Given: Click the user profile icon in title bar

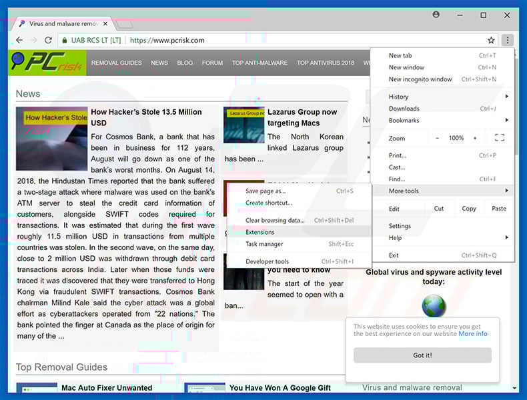Looking at the screenshot, I should point(436,15).
